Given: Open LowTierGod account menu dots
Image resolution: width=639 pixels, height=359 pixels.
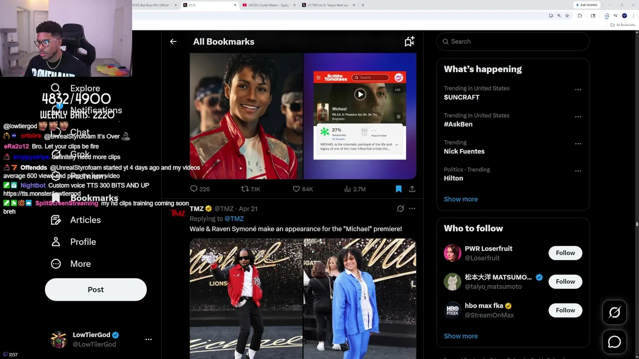Looking at the screenshot, I should click(x=148, y=339).
